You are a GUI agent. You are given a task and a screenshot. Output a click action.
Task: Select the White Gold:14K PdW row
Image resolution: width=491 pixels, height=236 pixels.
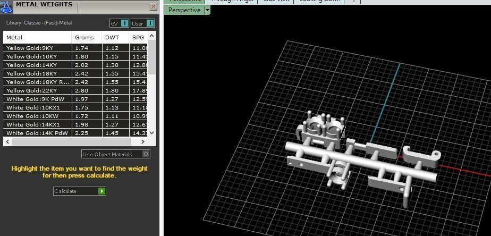coord(75,133)
